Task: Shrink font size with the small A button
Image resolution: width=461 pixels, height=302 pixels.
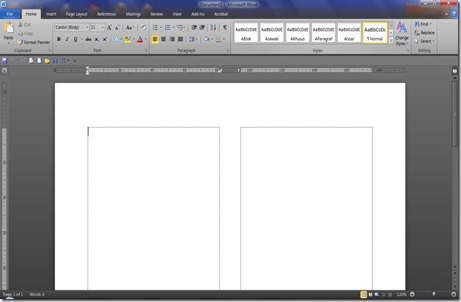Action: (x=117, y=27)
